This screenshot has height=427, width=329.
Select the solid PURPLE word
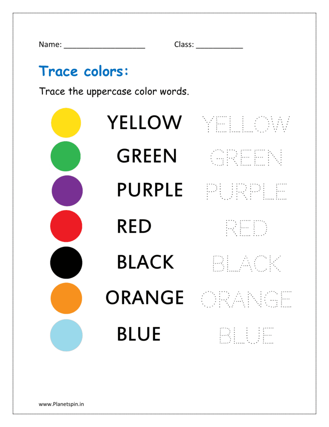(x=150, y=190)
